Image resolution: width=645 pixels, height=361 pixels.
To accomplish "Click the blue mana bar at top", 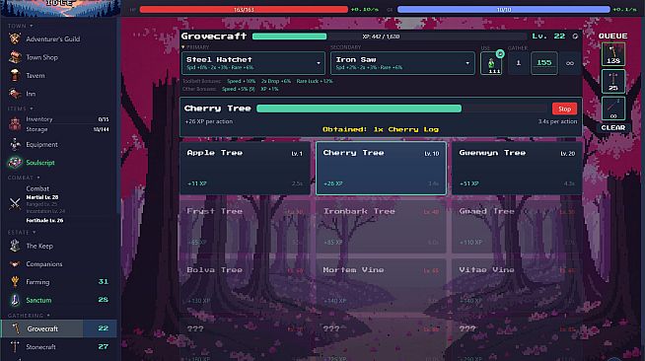I will pos(504,9).
